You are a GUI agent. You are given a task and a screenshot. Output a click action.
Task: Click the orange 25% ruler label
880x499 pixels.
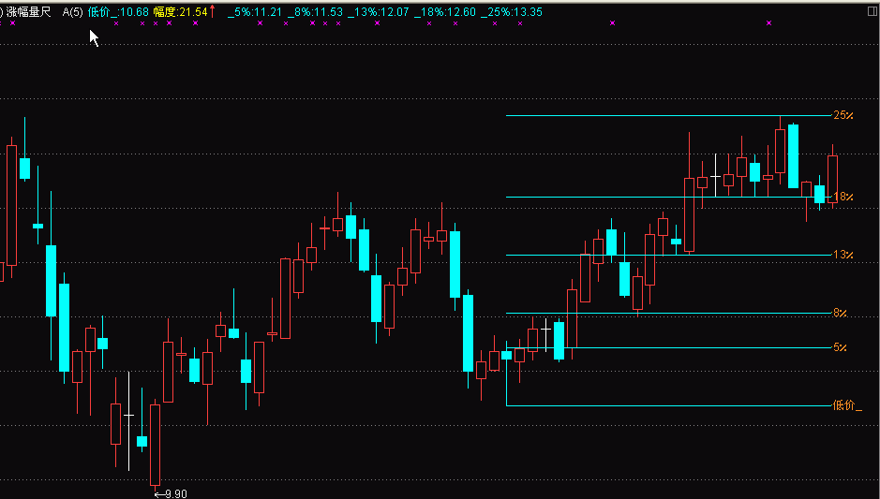[843, 115]
